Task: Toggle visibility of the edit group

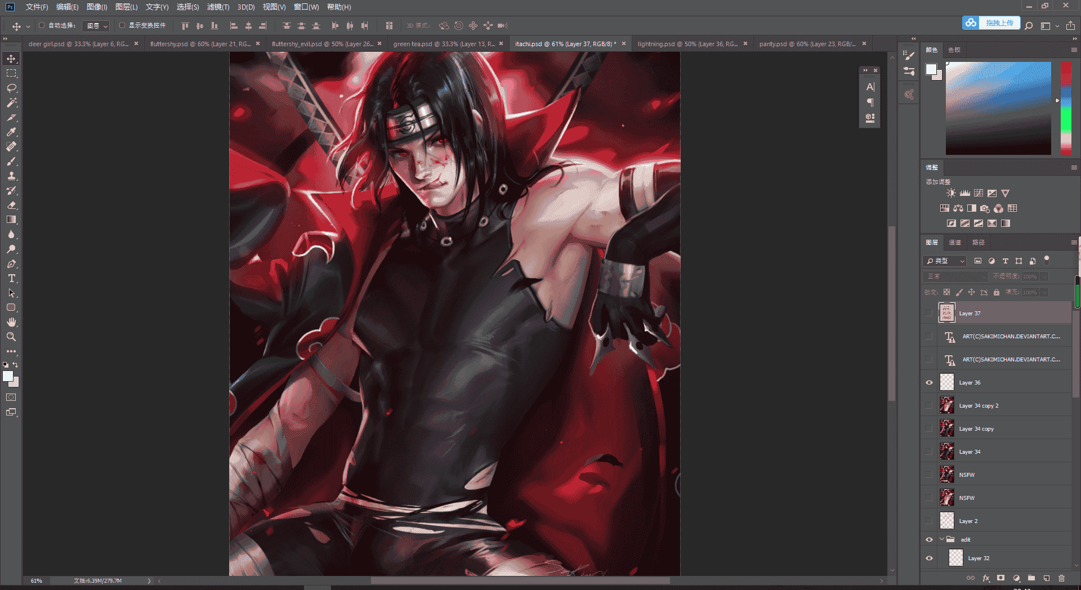Action: 929,539
